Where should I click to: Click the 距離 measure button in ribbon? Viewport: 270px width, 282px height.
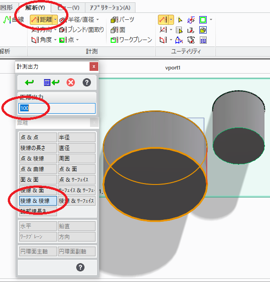41,20
